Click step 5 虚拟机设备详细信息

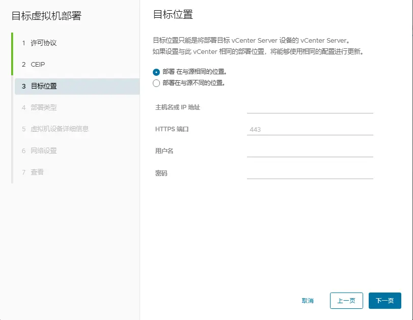click(59, 129)
